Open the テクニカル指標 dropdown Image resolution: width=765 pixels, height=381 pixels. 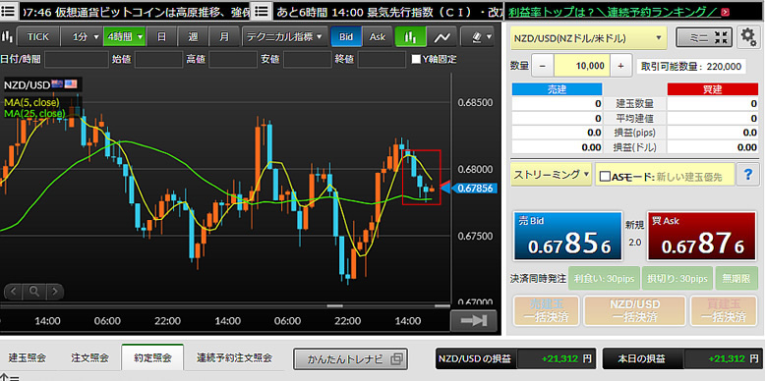(284, 36)
